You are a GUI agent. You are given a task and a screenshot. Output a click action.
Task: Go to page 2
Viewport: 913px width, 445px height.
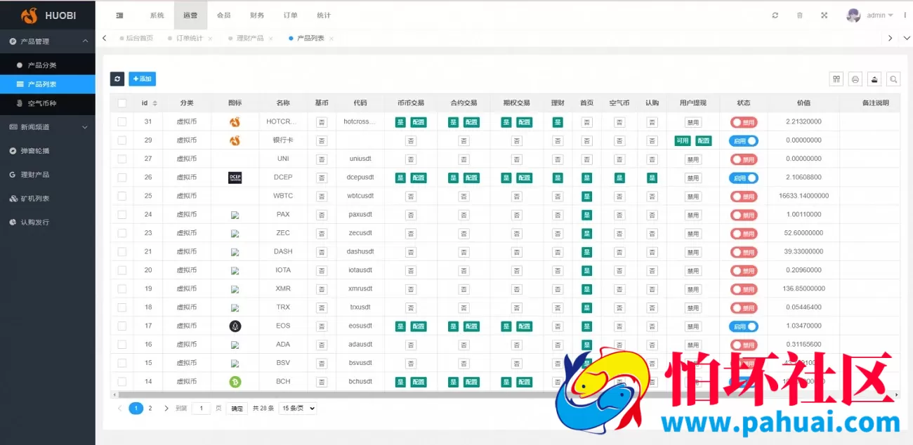150,408
